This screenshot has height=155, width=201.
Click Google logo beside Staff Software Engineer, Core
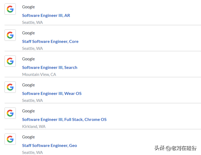point(10,35)
